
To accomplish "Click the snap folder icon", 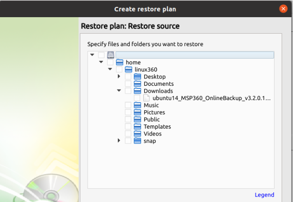I will click(138, 141).
